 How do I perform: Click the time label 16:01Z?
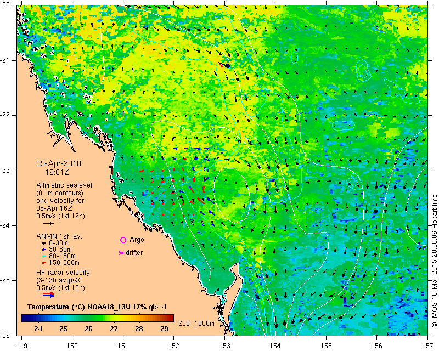click(x=58, y=172)
